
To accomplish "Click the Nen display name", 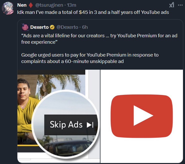I will pos(22,5).
